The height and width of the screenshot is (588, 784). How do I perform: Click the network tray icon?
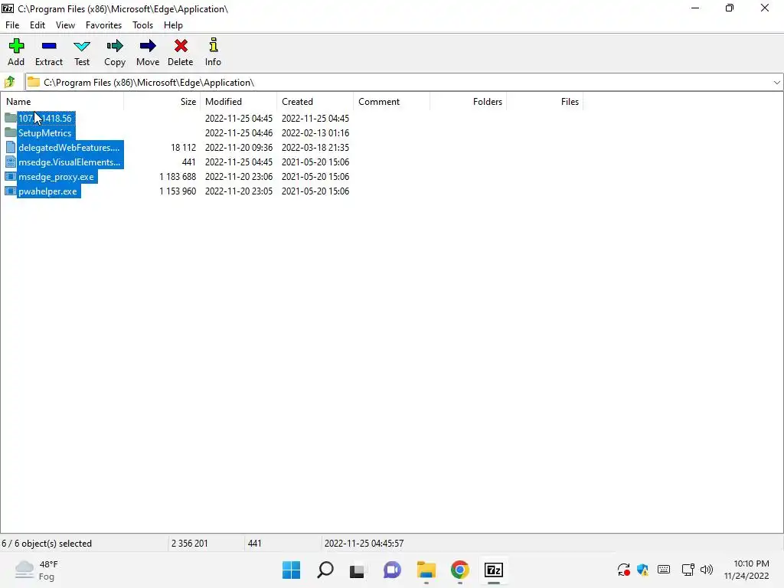(x=688, y=570)
